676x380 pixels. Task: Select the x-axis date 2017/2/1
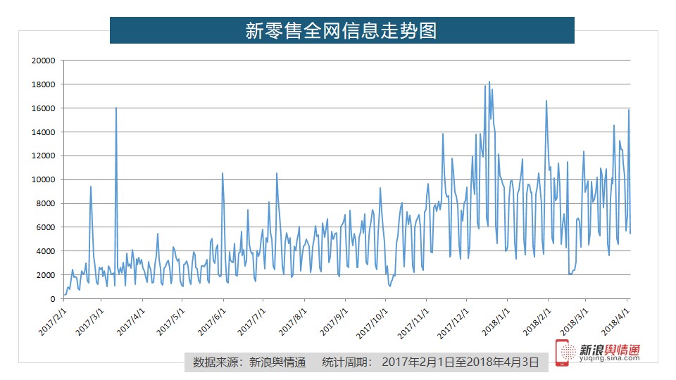[53, 322]
